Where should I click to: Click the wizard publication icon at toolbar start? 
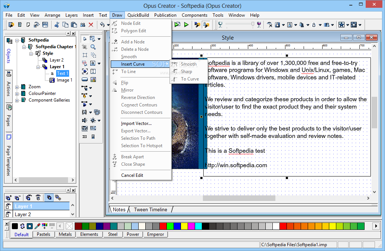[x=11, y=24]
